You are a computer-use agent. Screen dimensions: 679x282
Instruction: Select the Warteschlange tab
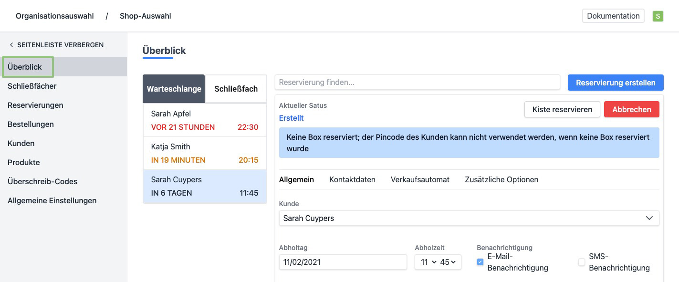[174, 89]
